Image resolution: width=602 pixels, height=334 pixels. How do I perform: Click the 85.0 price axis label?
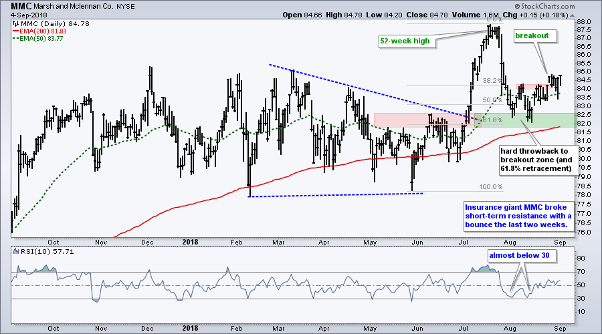[x=583, y=71]
